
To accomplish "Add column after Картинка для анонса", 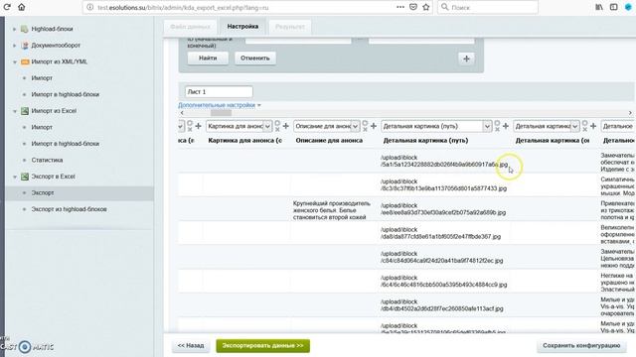I will [x=285, y=126].
